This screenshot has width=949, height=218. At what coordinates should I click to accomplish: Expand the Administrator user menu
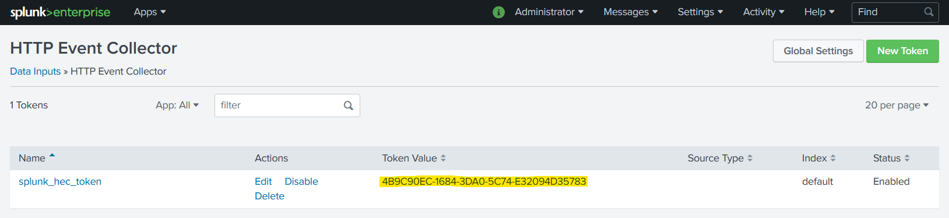click(549, 12)
